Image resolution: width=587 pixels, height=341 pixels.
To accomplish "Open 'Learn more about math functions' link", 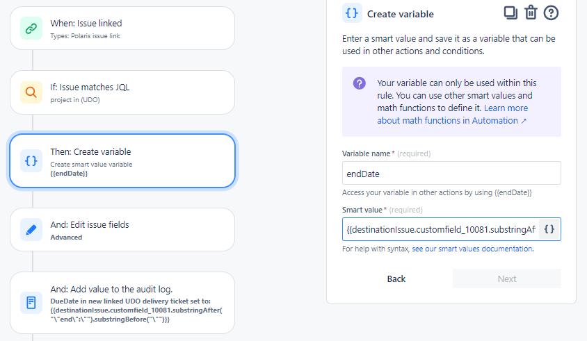I will point(452,115).
